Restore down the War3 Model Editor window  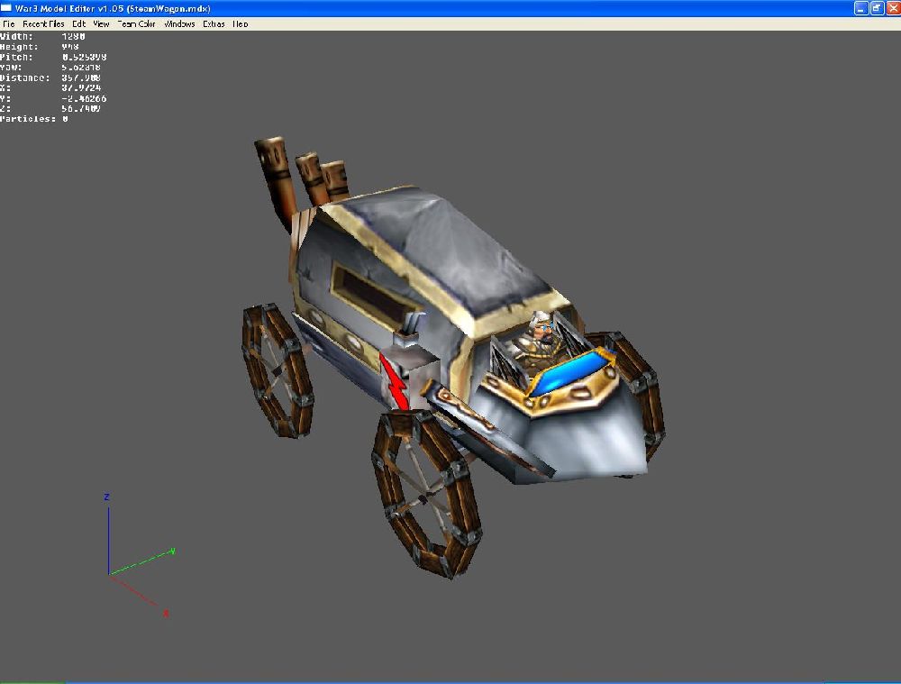877,8
